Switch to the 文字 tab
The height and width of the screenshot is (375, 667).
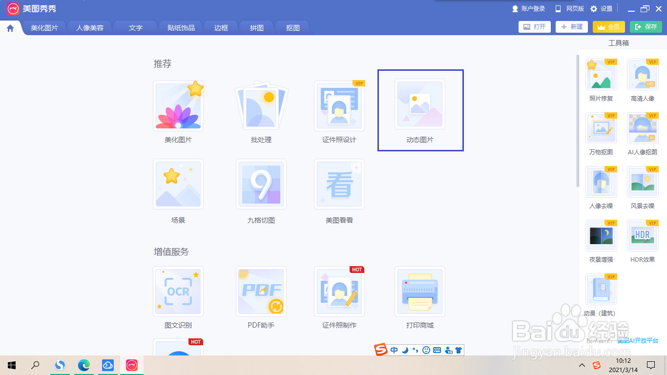point(136,28)
